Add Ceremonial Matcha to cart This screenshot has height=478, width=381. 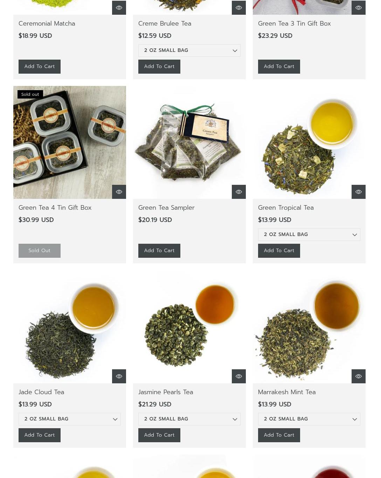(40, 67)
